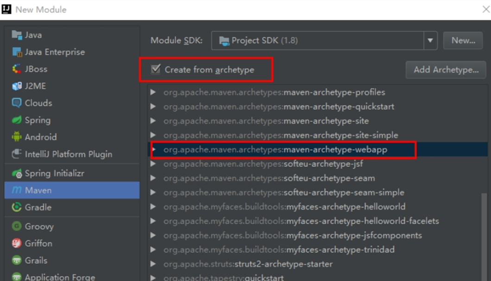The image size is (491, 281).
Task: Choose Android in module list
Action: pyautogui.click(x=72, y=137)
